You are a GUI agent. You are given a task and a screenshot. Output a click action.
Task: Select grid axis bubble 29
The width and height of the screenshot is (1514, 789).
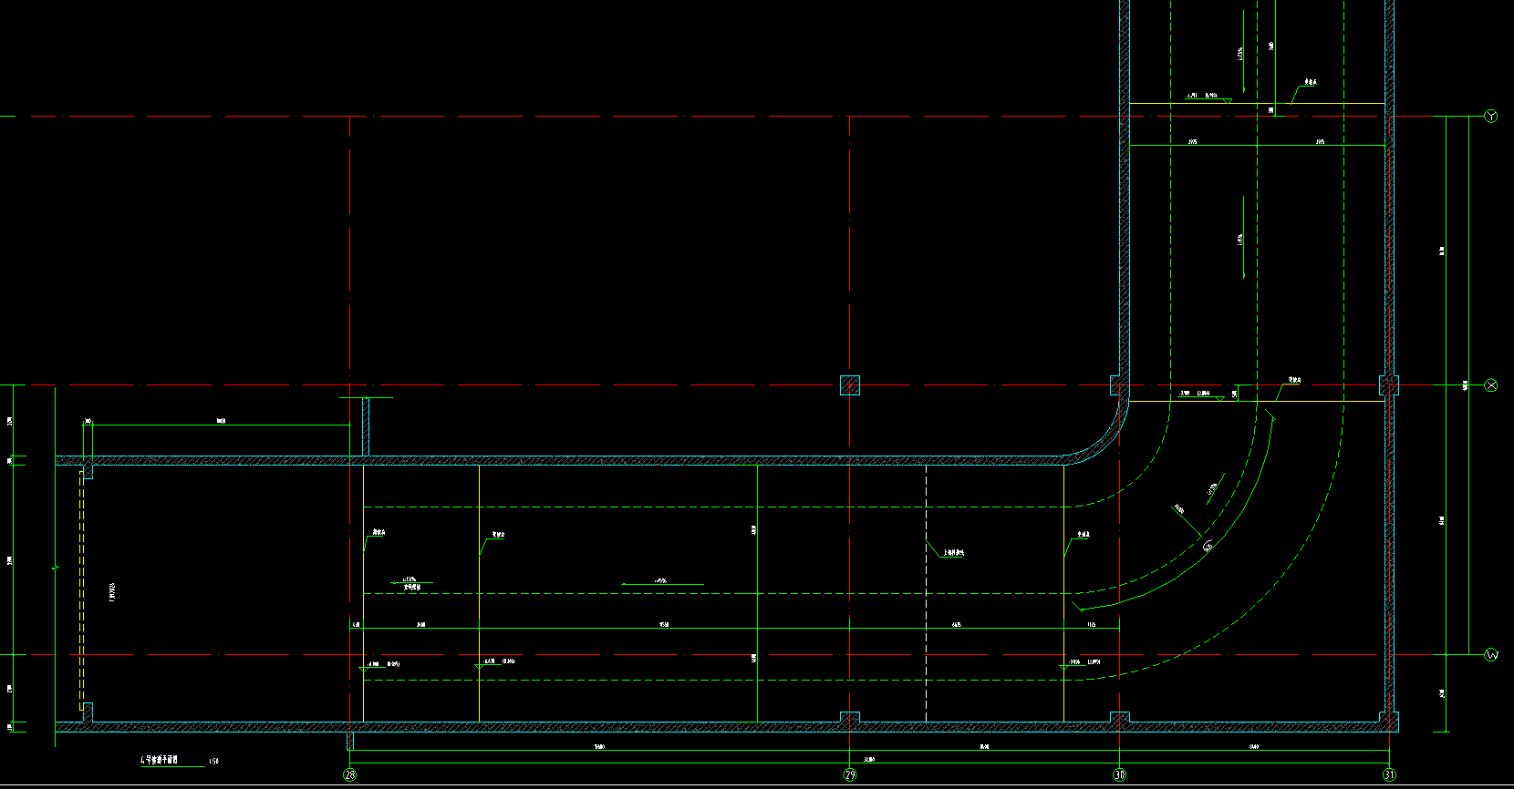850,774
